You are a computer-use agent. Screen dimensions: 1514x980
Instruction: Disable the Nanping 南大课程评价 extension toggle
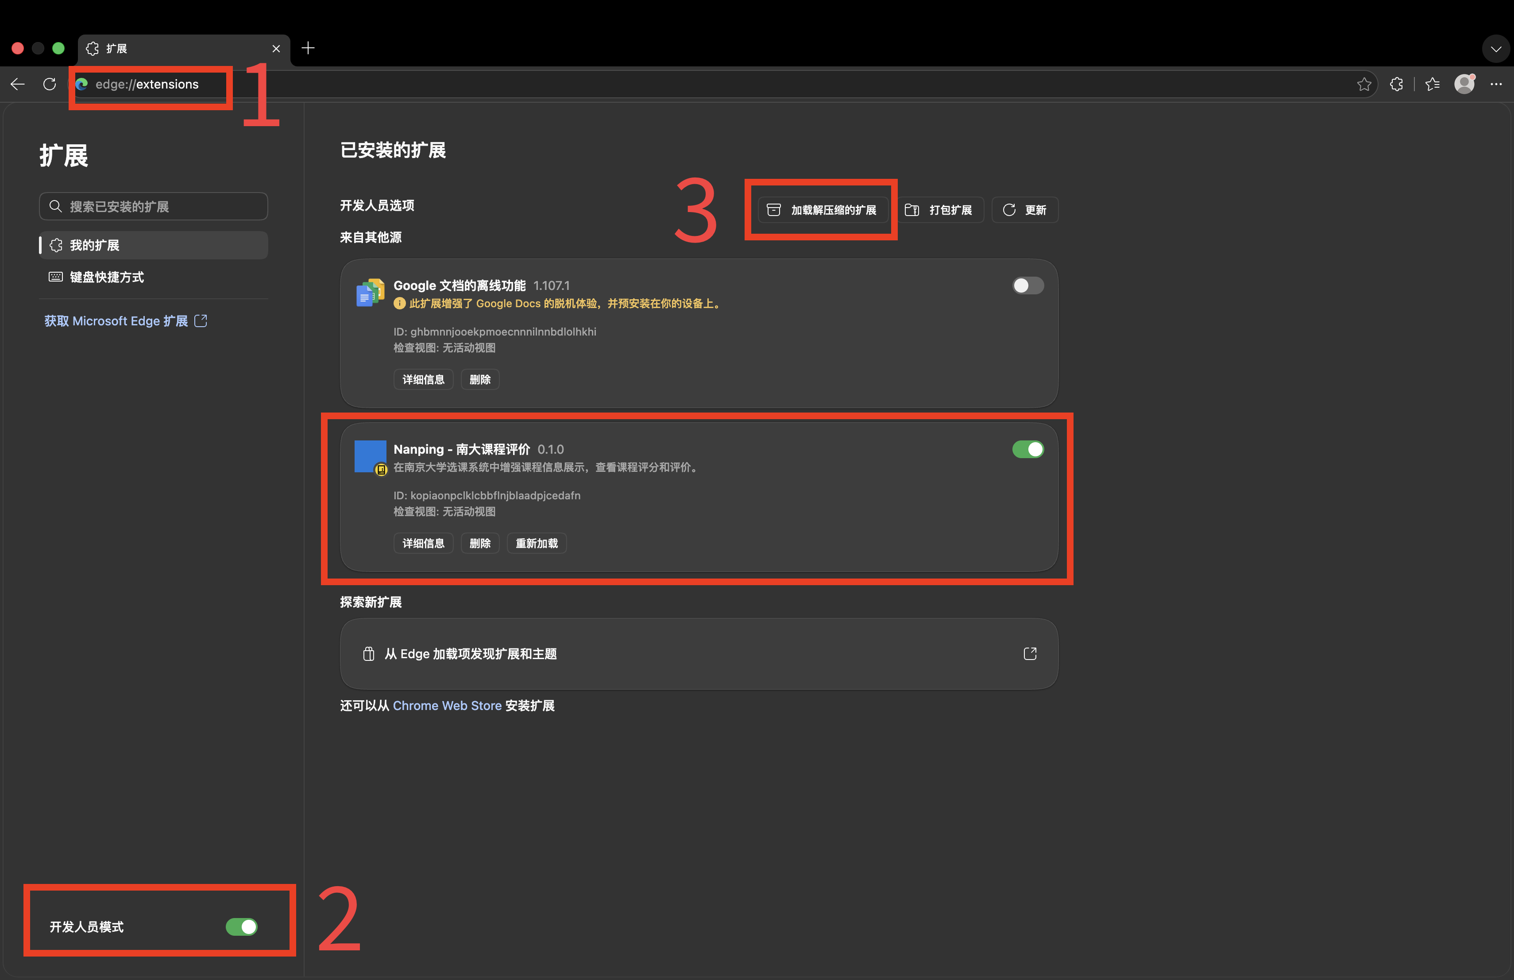point(1028,450)
